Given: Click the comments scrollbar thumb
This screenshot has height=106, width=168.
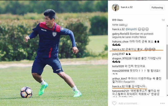Looking at the screenshot, I should click(167, 62).
